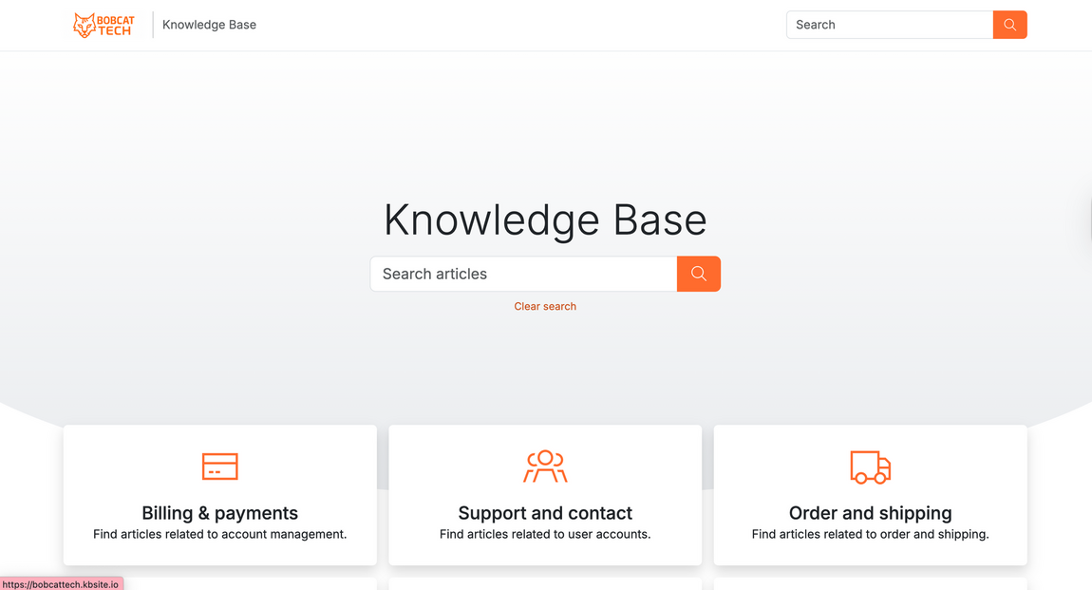Click the orange magnifier icon in the top search bar
Image resolution: width=1092 pixels, height=590 pixels.
pos(1009,25)
